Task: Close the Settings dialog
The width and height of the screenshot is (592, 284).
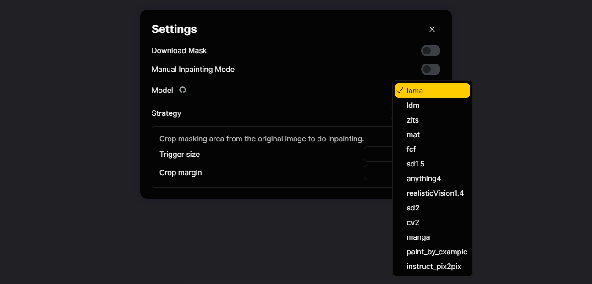Action: point(432,29)
